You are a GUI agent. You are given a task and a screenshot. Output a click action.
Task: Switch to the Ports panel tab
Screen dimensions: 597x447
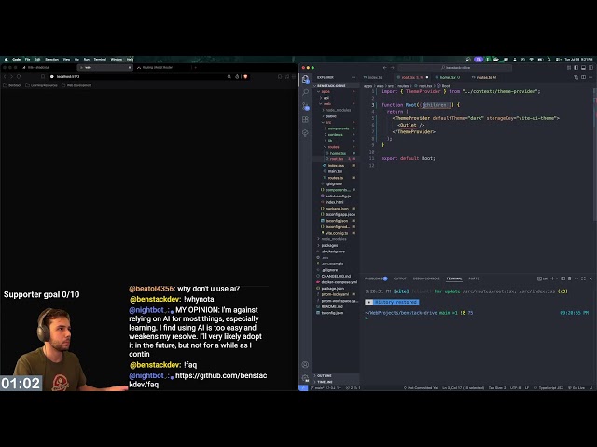coord(474,278)
